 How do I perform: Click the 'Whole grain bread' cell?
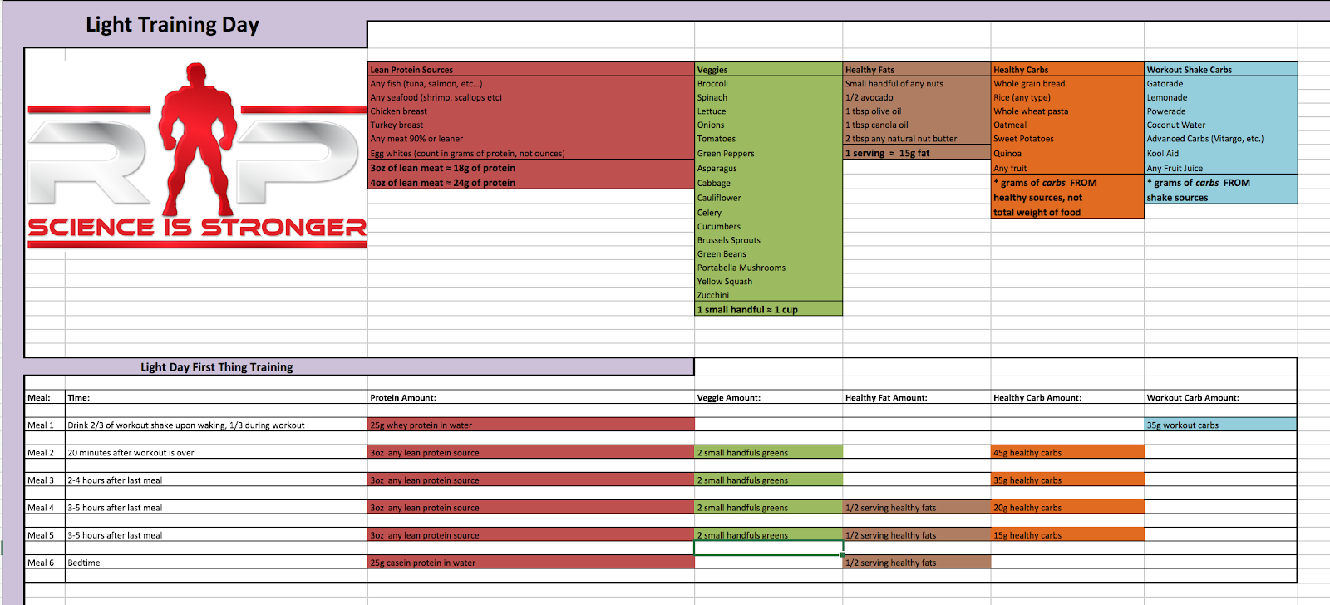(x=1067, y=83)
